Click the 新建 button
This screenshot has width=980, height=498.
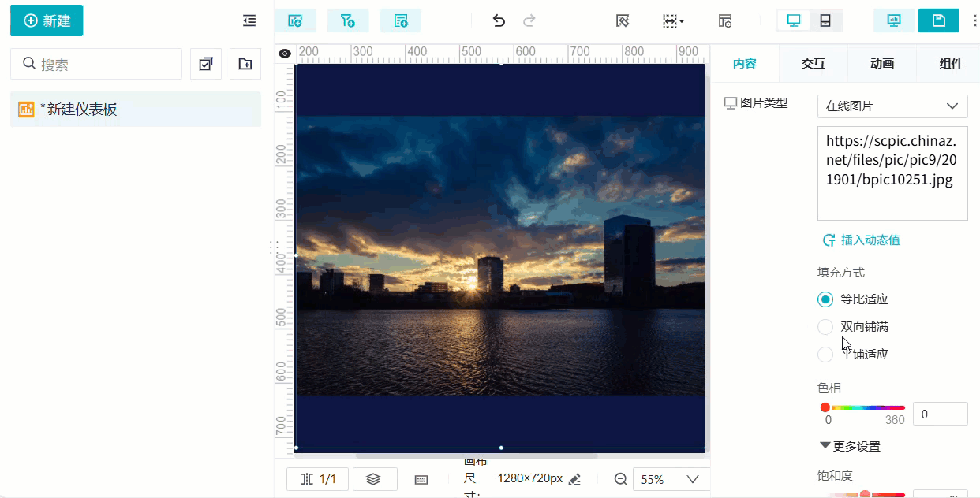point(47,21)
